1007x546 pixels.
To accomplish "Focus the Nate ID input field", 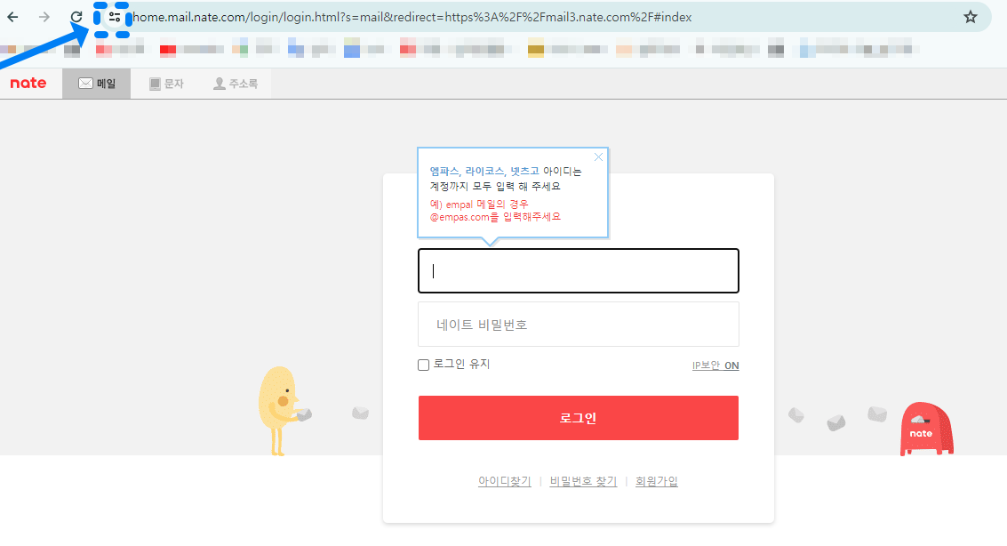I will pos(578,270).
